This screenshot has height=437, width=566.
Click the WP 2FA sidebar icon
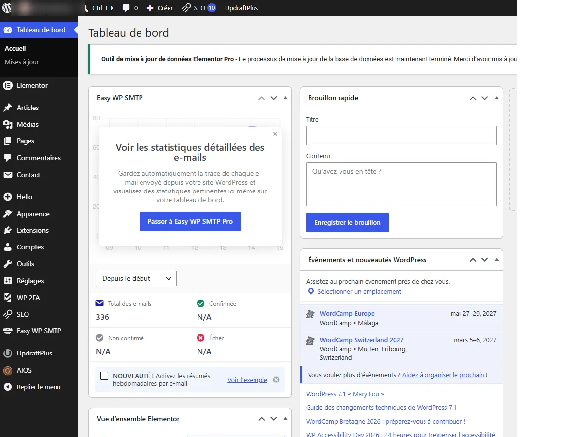click(x=7, y=298)
